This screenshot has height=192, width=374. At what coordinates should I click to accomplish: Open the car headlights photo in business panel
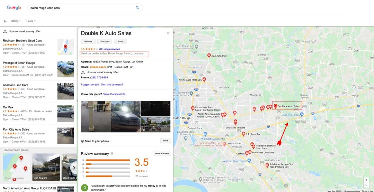[x=126, y=117]
